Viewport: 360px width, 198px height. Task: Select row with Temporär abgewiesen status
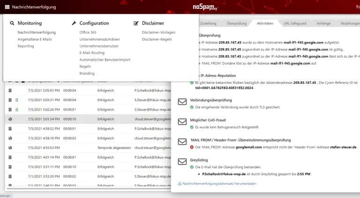tap(88, 148)
